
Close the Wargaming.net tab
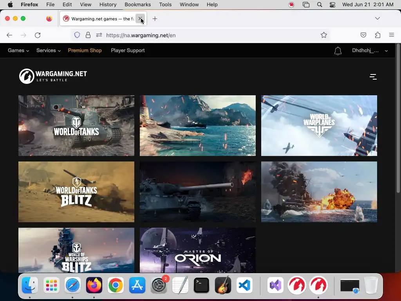point(140,19)
